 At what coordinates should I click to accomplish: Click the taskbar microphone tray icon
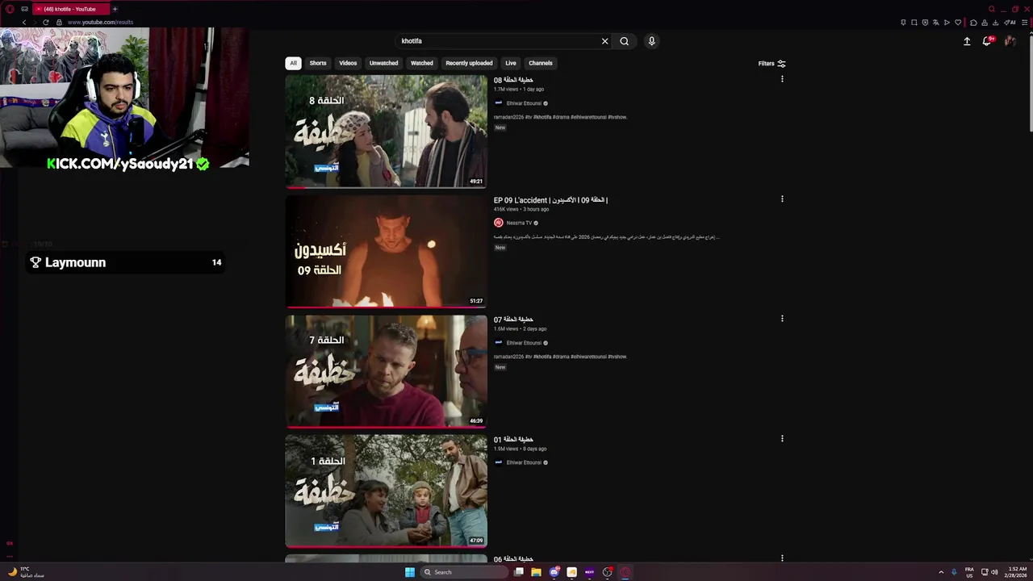coord(954,572)
